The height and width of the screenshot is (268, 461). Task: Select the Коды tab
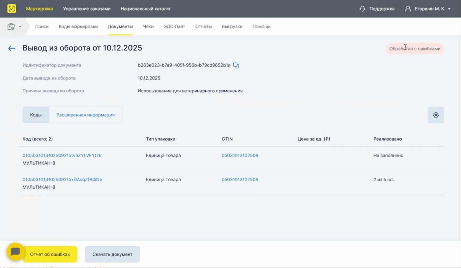point(36,115)
